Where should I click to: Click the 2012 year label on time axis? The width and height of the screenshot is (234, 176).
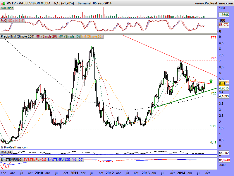tap(110, 173)
